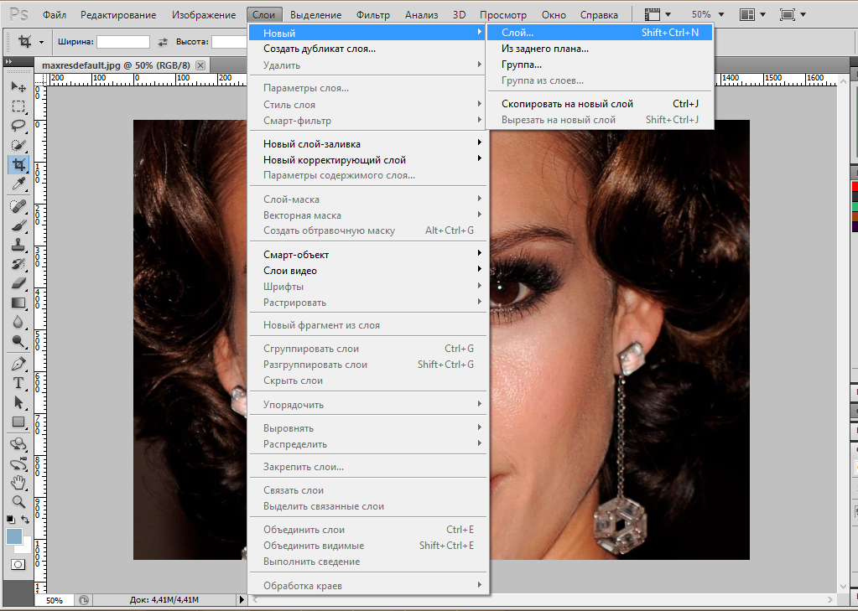
Task: Open the status bar info arrow menu
Action: click(x=242, y=600)
